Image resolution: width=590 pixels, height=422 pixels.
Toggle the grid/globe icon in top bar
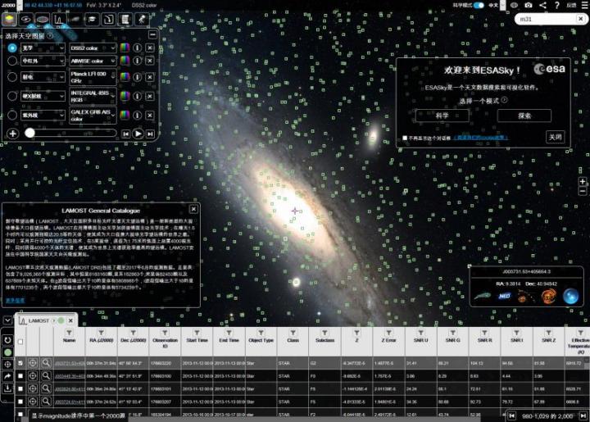tap(514, 5)
